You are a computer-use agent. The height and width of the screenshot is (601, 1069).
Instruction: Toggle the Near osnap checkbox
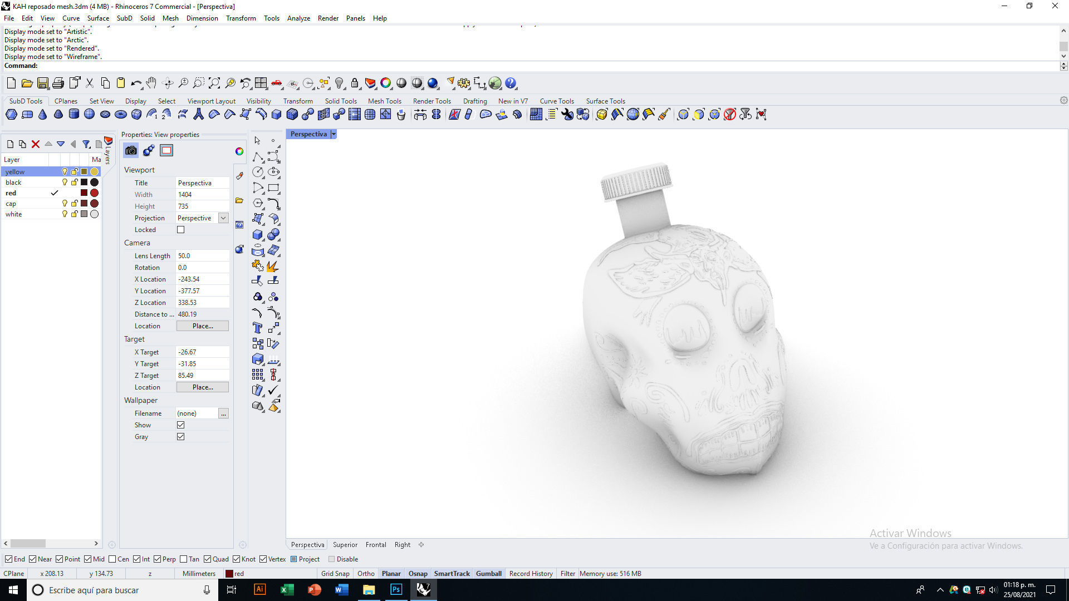click(32, 559)
